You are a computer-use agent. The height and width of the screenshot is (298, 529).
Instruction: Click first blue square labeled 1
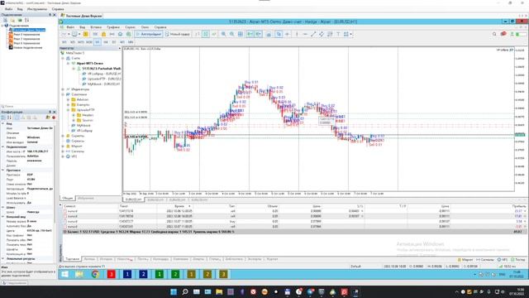[127, 274]
